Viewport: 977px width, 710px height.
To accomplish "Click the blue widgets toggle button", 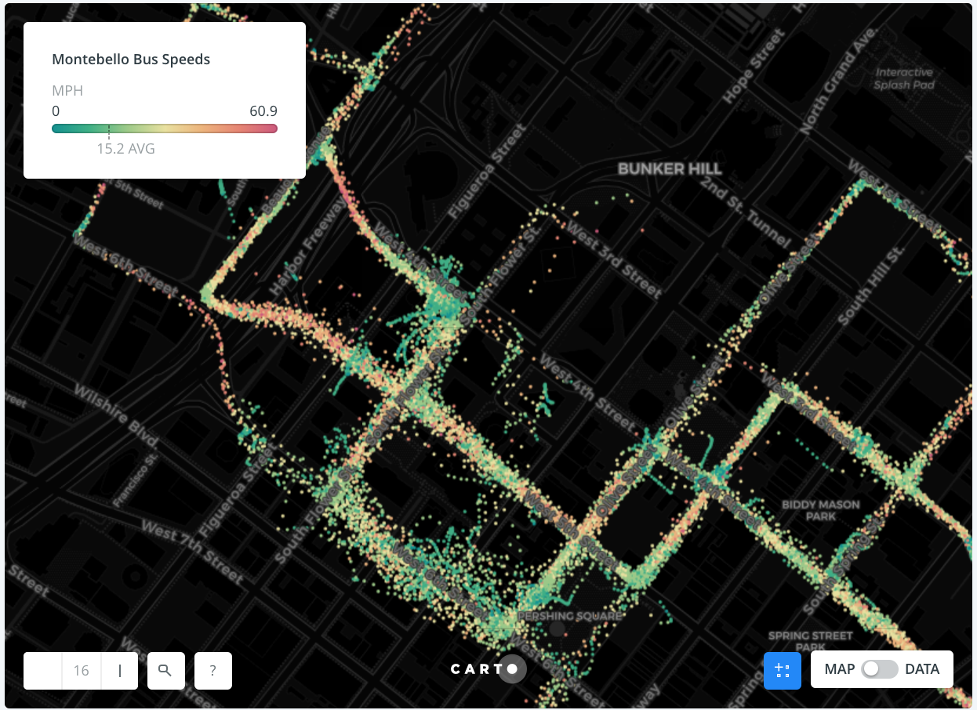I will [783, 671].
